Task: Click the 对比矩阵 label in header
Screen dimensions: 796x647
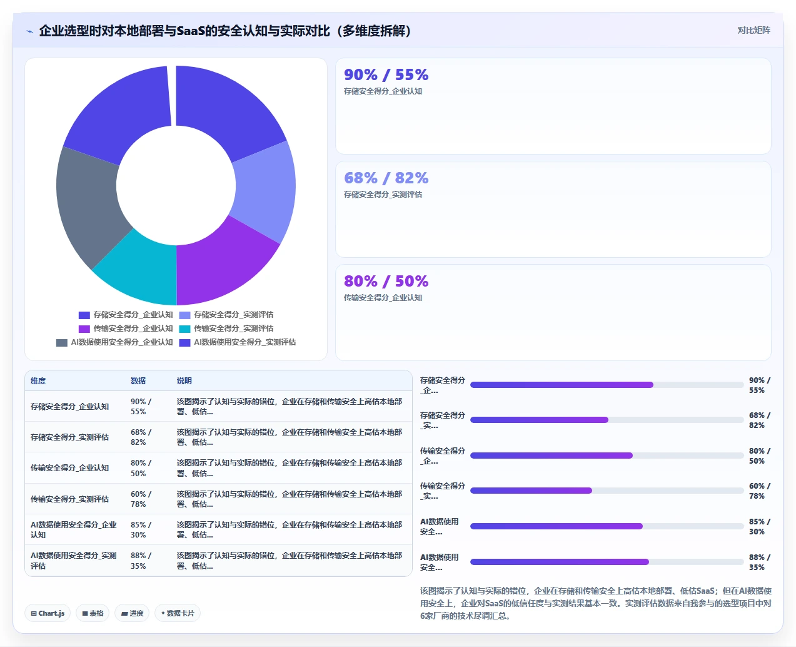Action: point(753,30)
